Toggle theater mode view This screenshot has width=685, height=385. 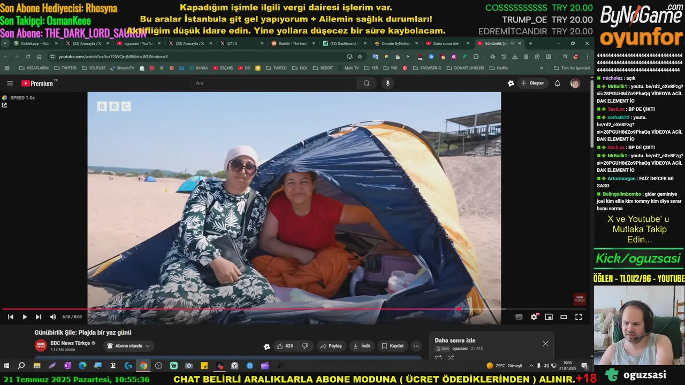[564, 317]
